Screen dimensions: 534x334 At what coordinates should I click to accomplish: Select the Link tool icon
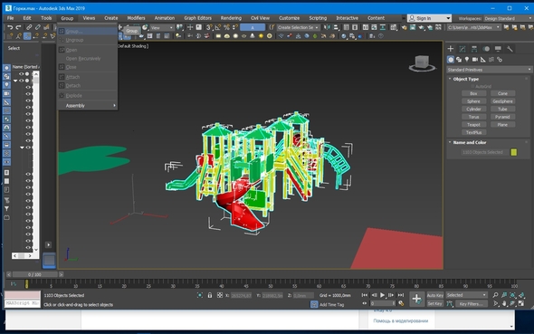[29, 27]
